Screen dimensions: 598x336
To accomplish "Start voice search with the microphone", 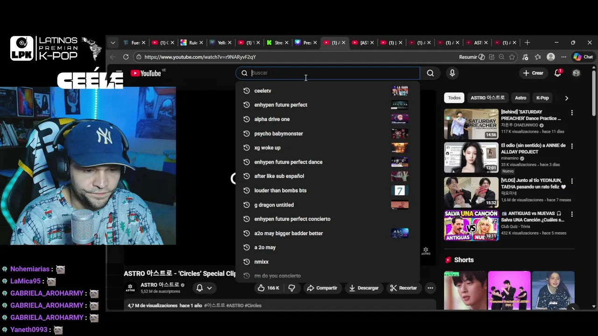I will [452, 73].
